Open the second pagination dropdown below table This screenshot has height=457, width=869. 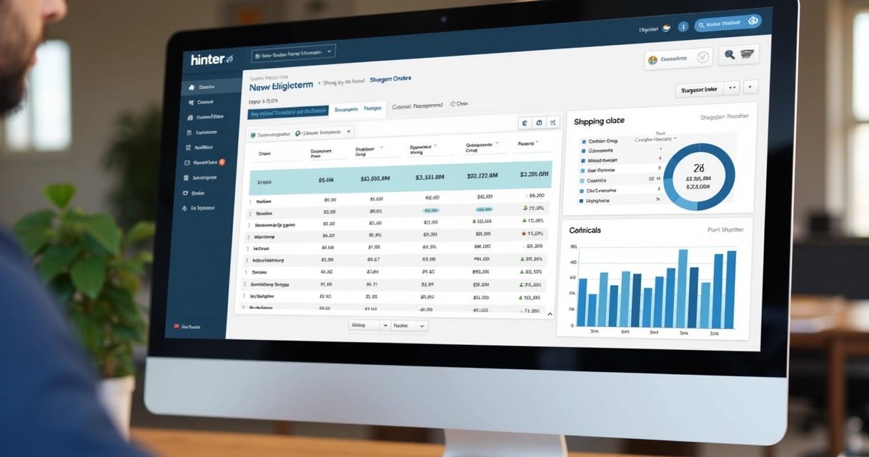click(409, 326)
